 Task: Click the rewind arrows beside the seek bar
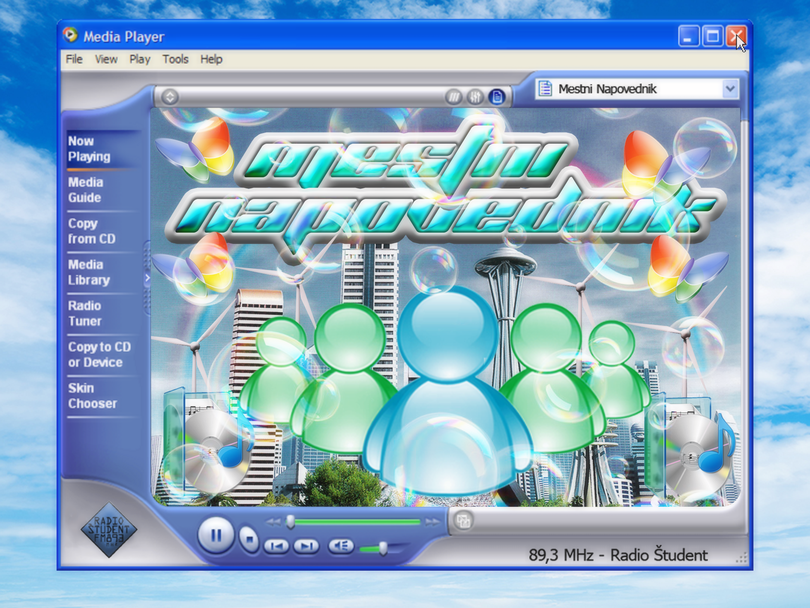[273, 522]
